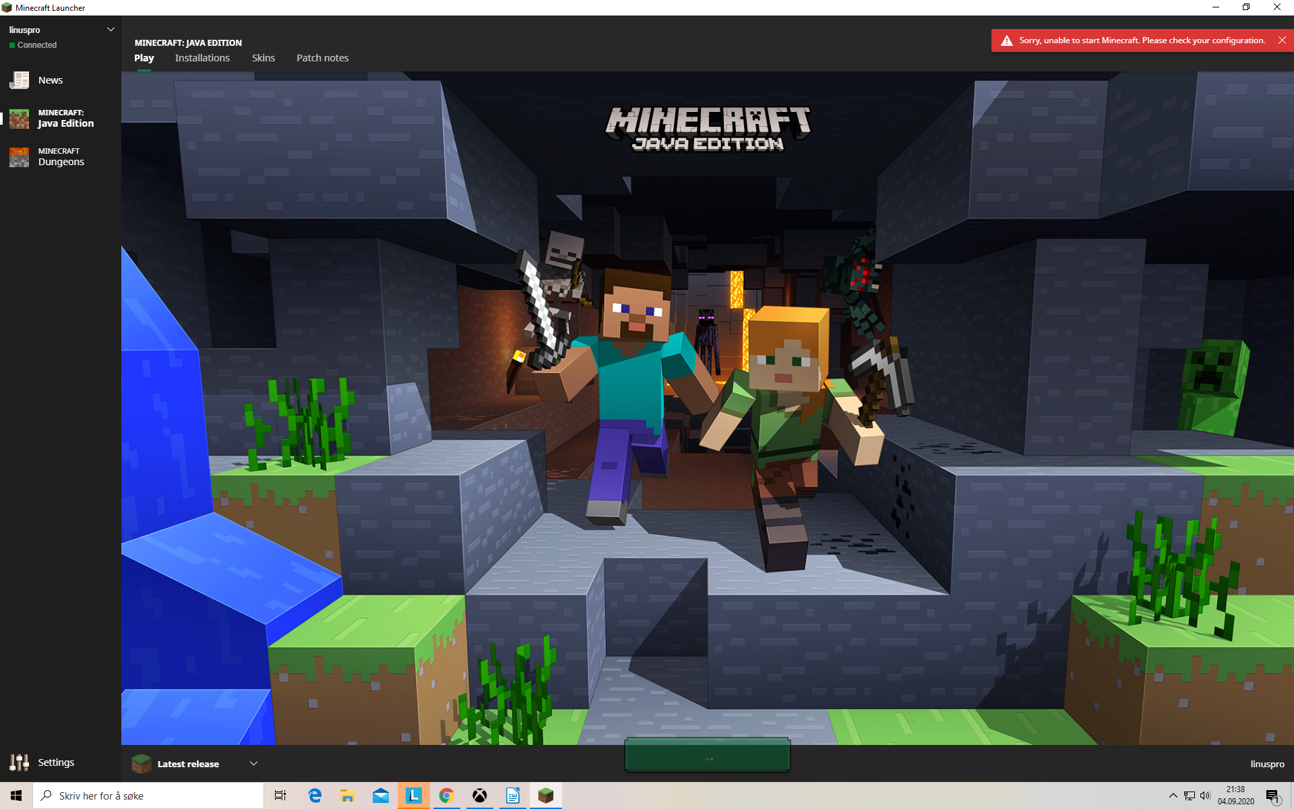Expand the Latest release version selector
The width and height of the screenshot is (1294, 809).
(253, 764)
